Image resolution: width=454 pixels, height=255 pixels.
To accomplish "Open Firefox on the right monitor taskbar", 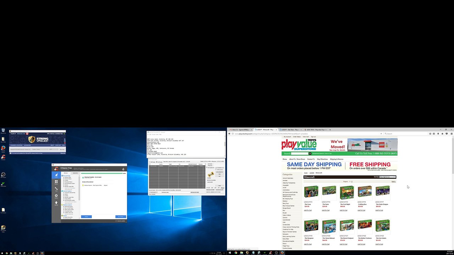I will [x=282, y=253].
